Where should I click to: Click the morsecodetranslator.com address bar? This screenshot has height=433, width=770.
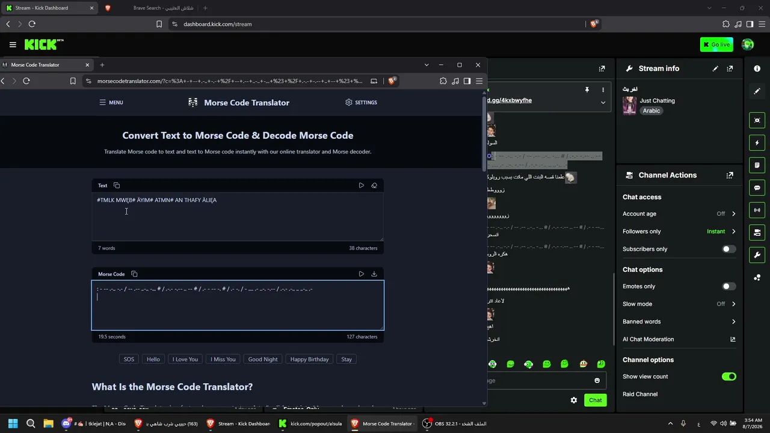click(x=230, y=81)
